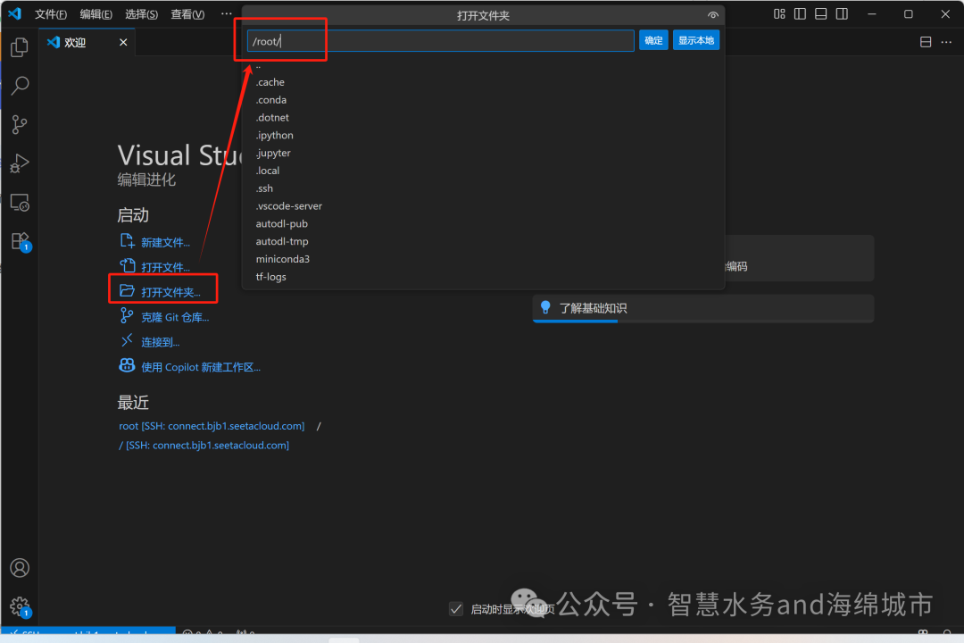Toggle hidden files eye icon in dialog
Screen dimensions: 964x643
tap(712, 15)
